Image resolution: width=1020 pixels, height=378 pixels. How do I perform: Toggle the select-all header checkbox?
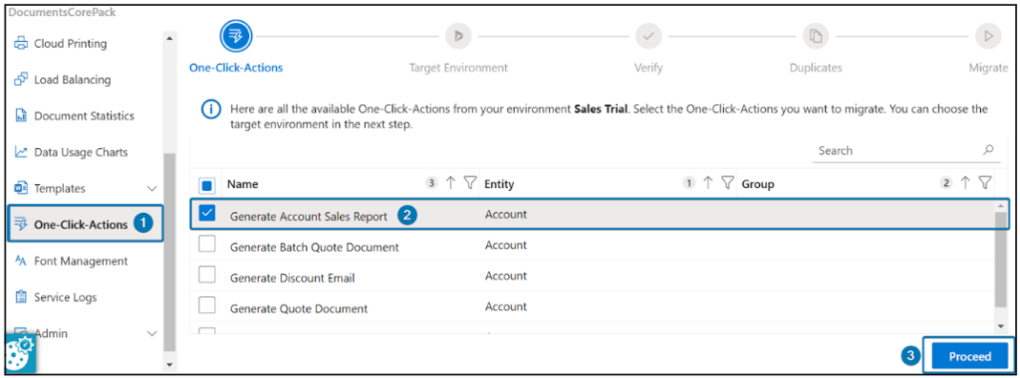207,185
